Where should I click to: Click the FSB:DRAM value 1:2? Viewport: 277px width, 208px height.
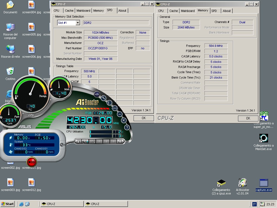[x=216, y=51]
